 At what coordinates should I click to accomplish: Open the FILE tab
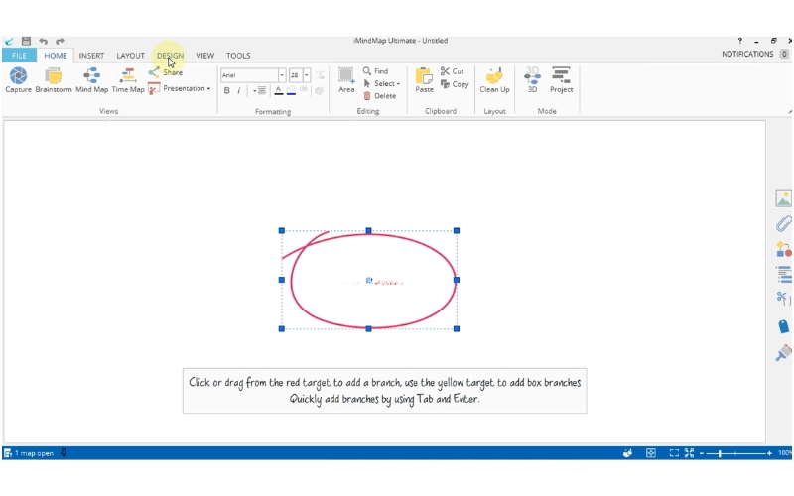point(19,56)
